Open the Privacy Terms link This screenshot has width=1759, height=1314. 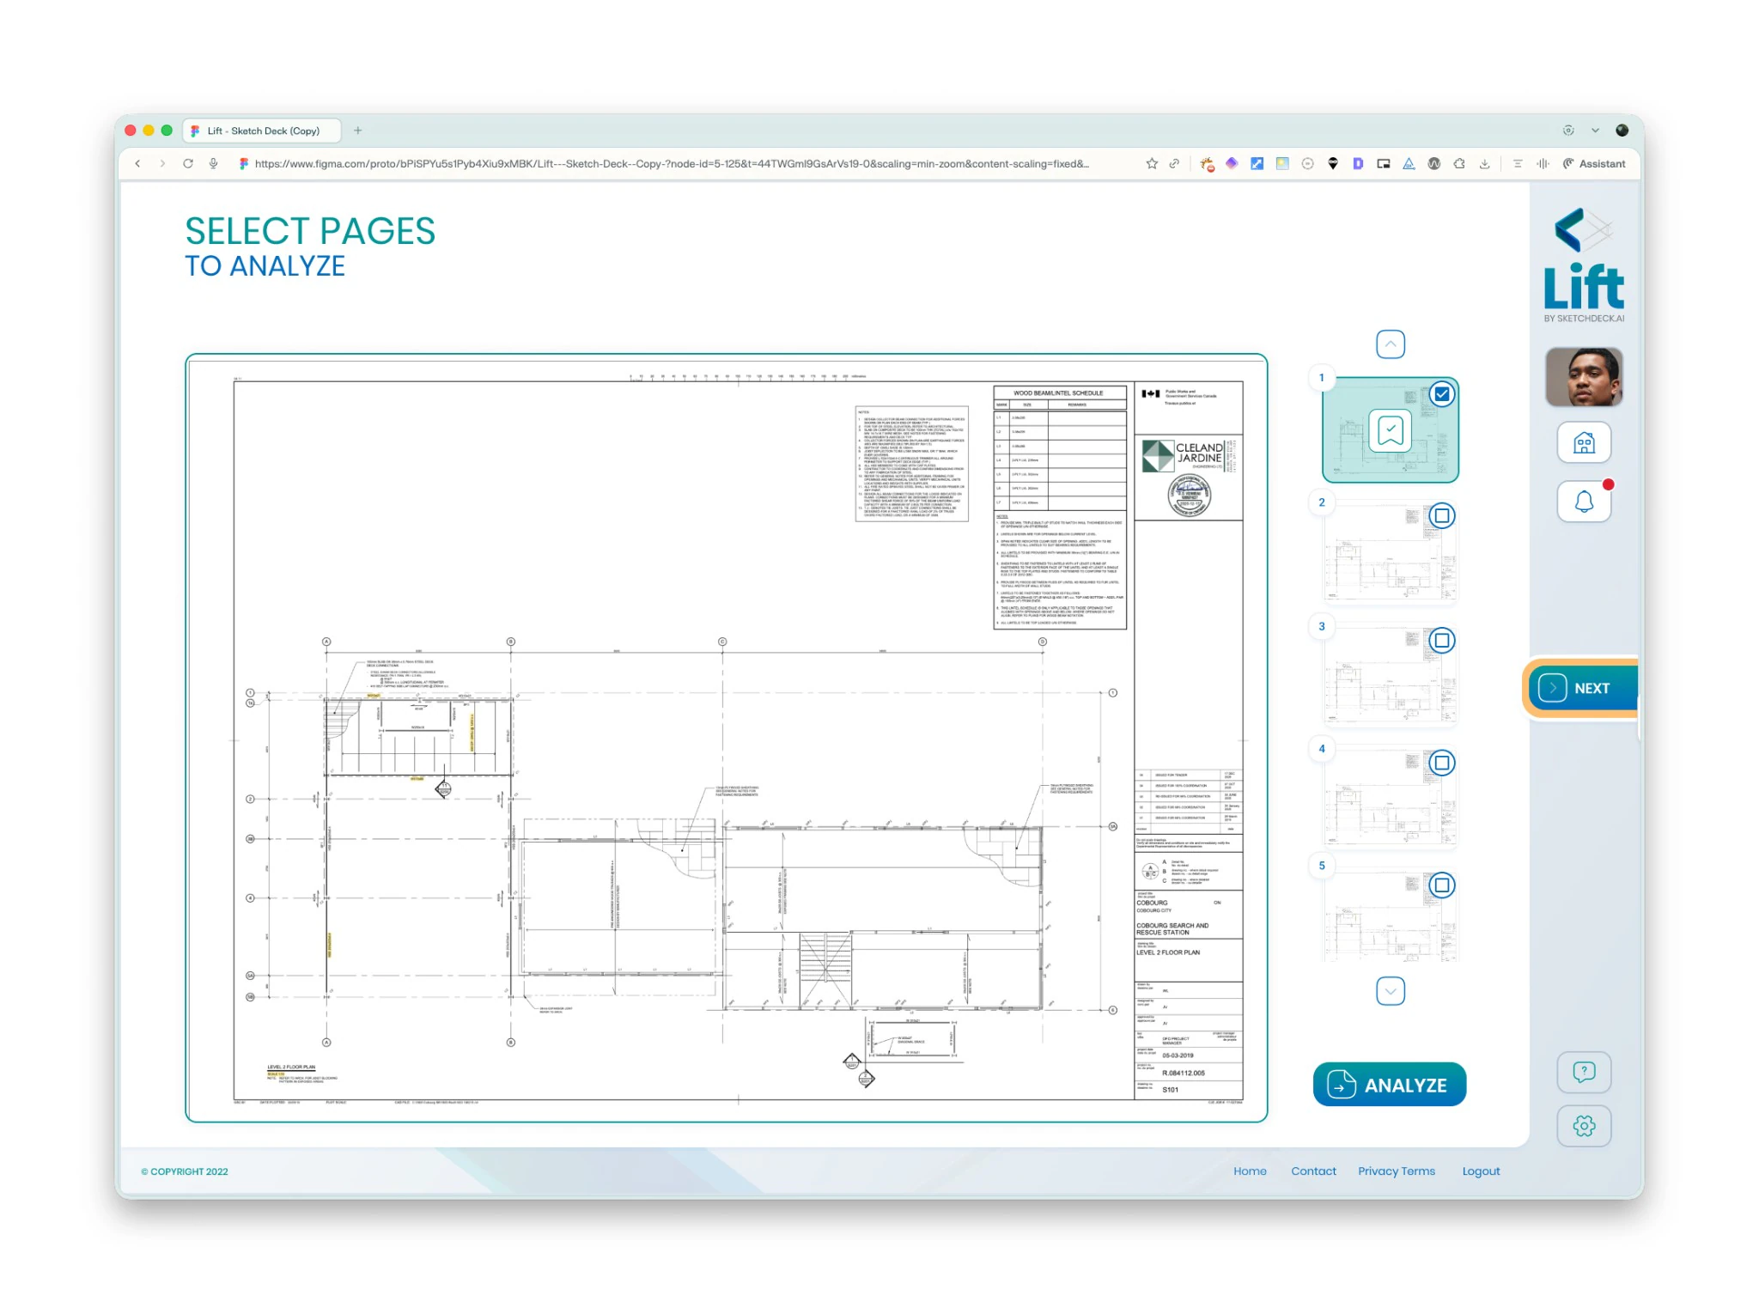[x=1397, y=1171]
